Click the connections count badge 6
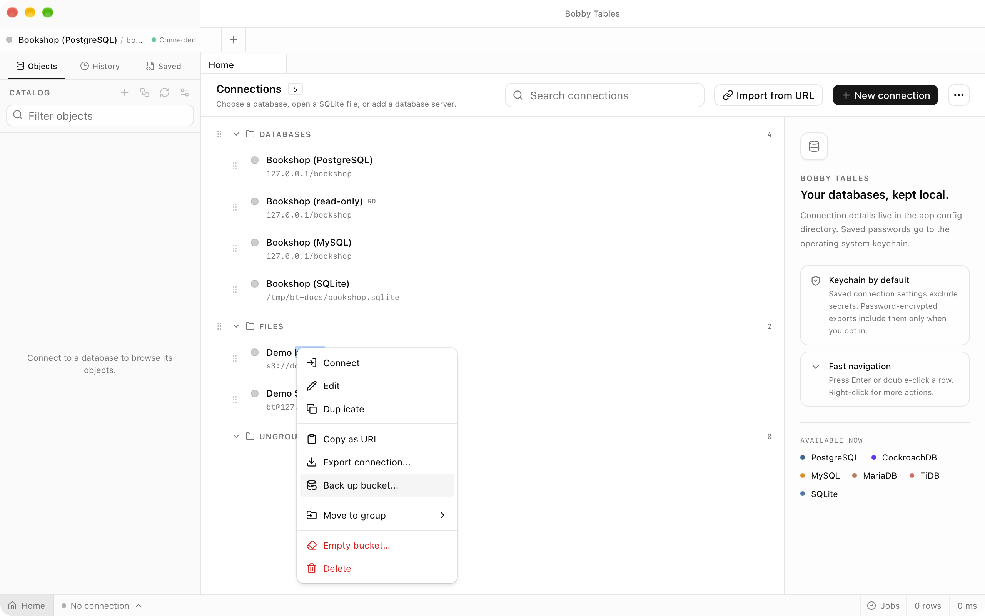Screen dimensions: 985x616 295,89
